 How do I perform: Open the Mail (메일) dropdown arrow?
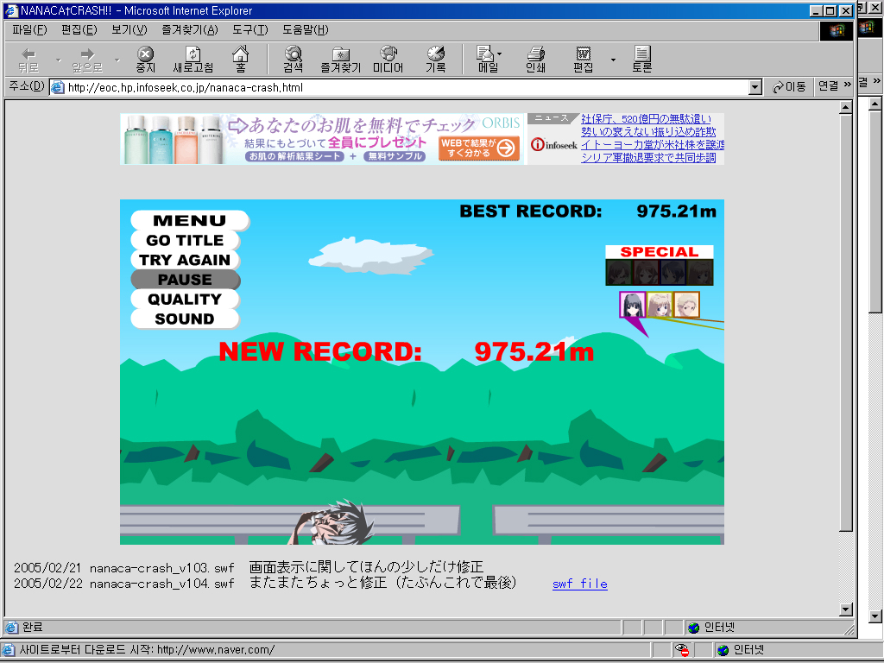point(499,54)
